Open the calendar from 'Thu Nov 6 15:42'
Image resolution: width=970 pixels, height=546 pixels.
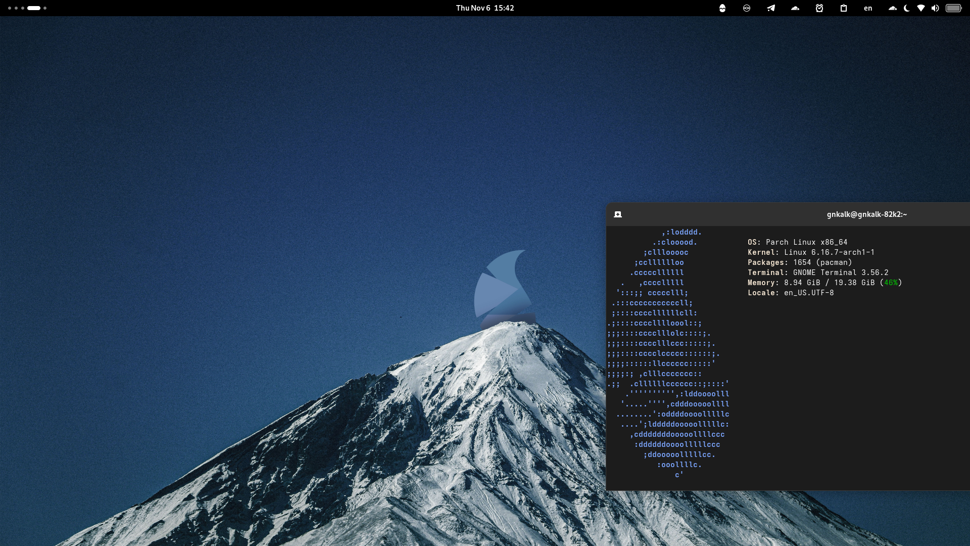[x=484, y=8]
